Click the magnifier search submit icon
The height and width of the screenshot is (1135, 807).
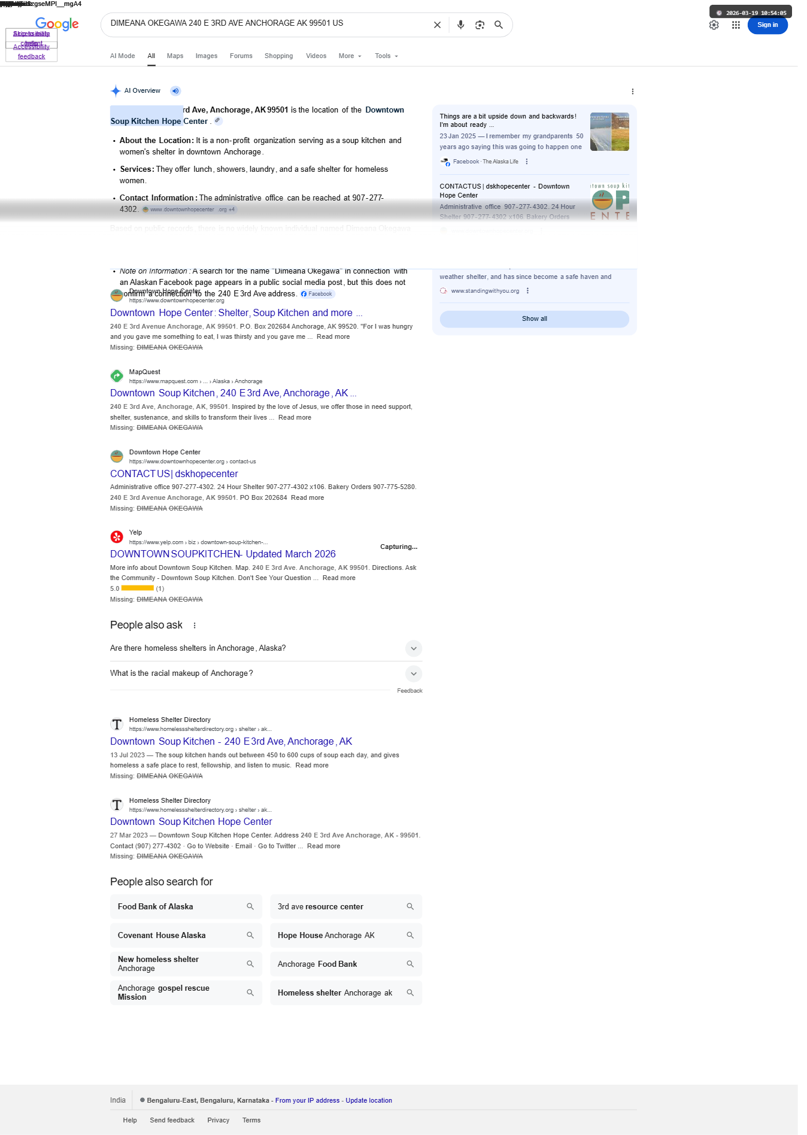pos(498,25)
